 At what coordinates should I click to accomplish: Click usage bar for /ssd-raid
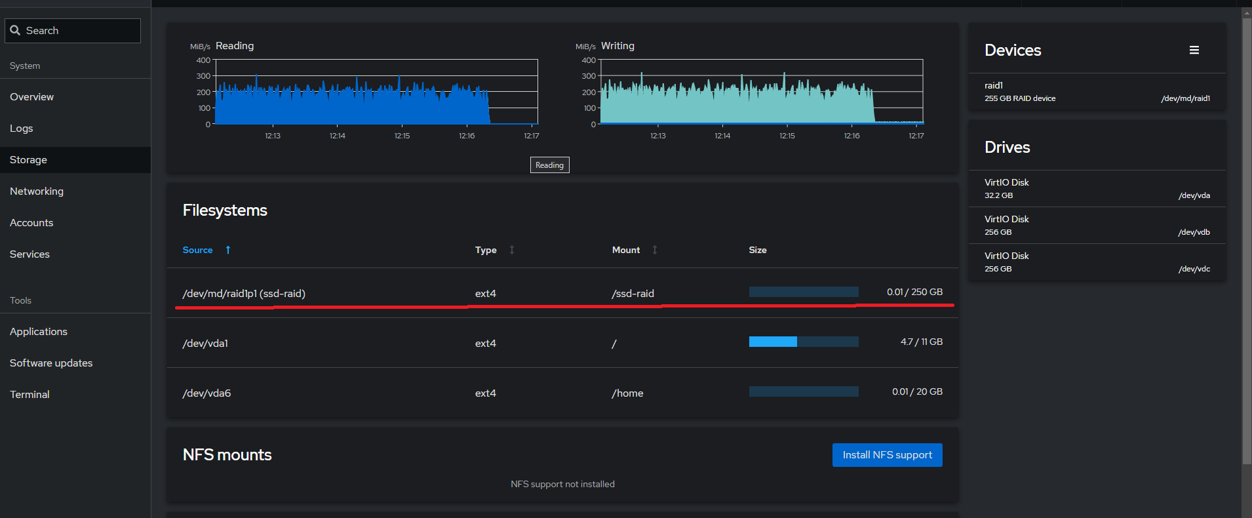click(x=804, y=292)
